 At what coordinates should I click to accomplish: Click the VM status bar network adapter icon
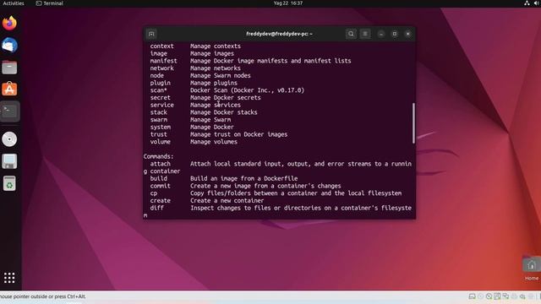(505, 296)
